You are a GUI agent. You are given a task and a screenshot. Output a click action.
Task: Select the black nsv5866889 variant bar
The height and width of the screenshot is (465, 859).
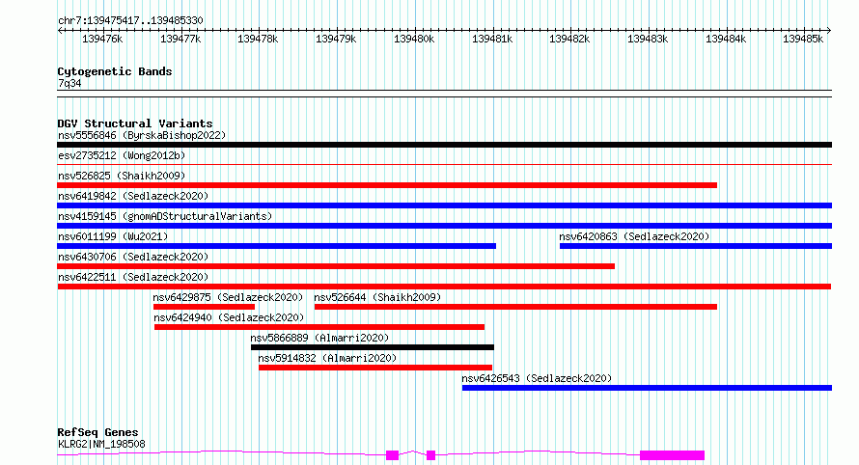click(373, 347)
